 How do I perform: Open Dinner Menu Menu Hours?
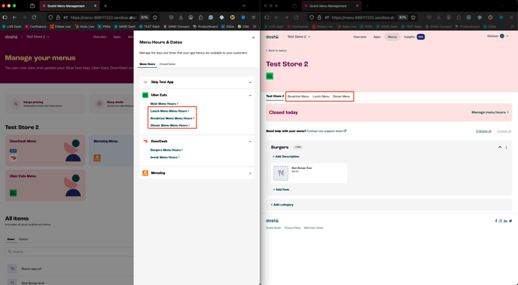[x=170, y=125]
